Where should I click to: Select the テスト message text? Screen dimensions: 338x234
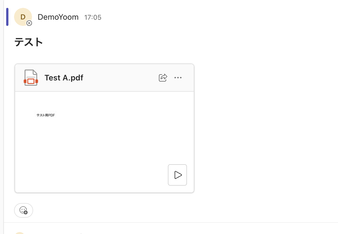pyautogui.click(x=29, y=42)
